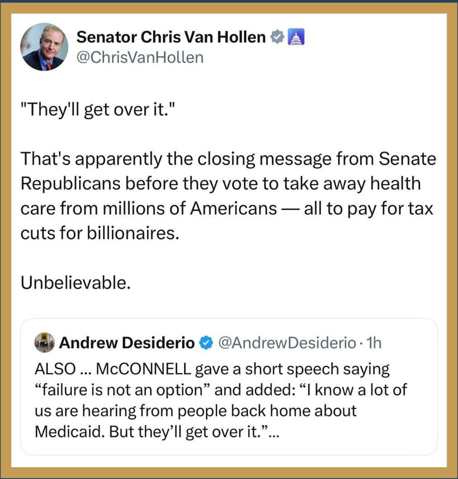Click the "1h" timestamp on quoted tweet
Viewport: 458px width, 479px height.
375,343
